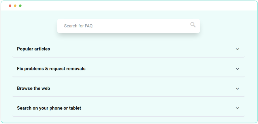The width and height of the screenshot is (258, 124).
Task: Click the "Browse the web" heading text
Action: click(34, 89)
